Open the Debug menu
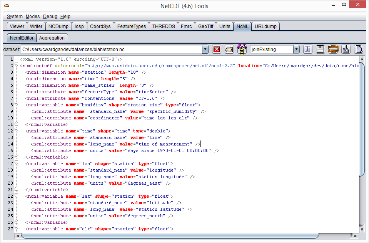This screenshot has width=369, height=243. tap(50, 17)
